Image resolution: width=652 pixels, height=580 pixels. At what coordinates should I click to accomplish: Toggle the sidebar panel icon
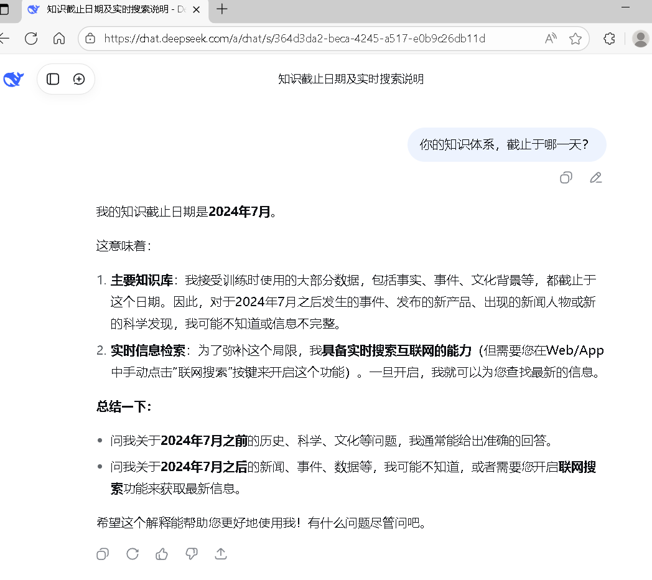point(53,79)
